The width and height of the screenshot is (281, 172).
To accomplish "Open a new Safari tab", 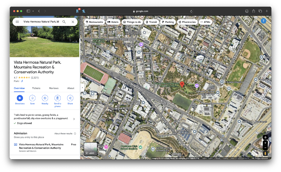I will coord(267,11).
